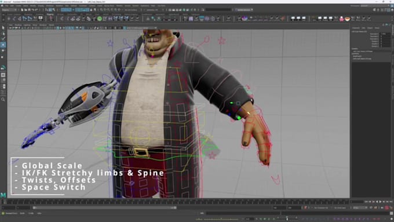
Task: Open the Create menu
Action: 19,6
